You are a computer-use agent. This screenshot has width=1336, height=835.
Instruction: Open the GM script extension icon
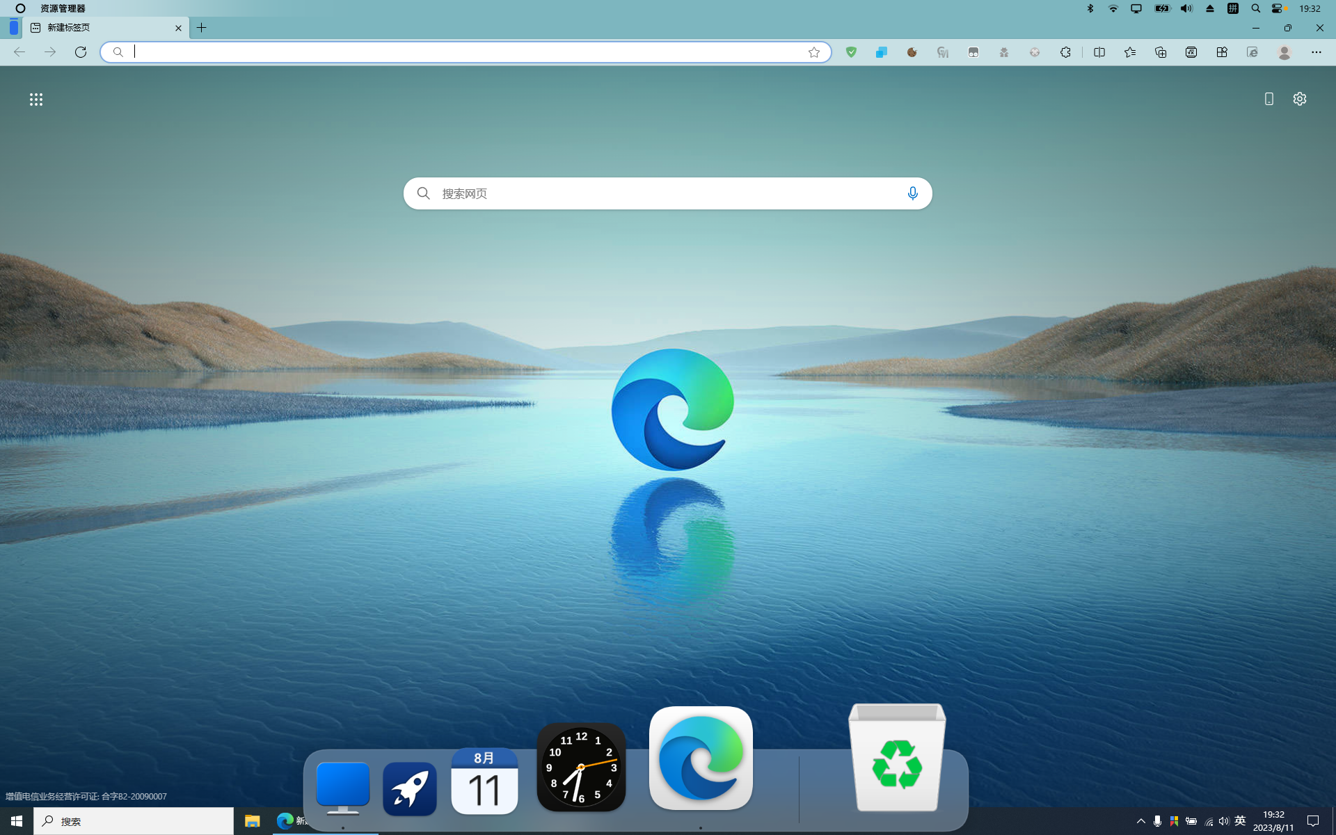click(x=943, y=52)
